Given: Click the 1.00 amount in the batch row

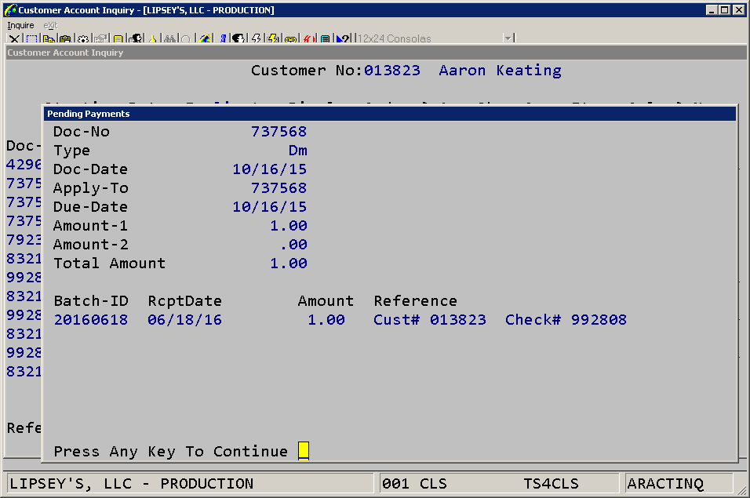Looking at the screenshot, I should [x=326, y=320].
